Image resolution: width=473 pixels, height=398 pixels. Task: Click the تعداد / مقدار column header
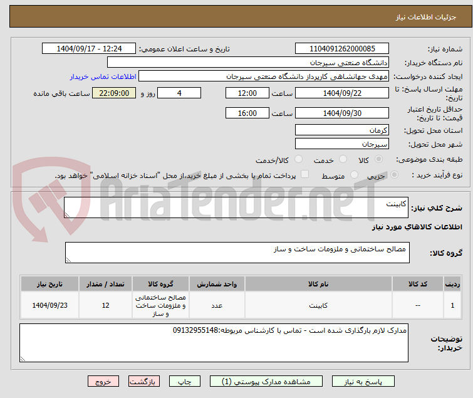(105, 284)
